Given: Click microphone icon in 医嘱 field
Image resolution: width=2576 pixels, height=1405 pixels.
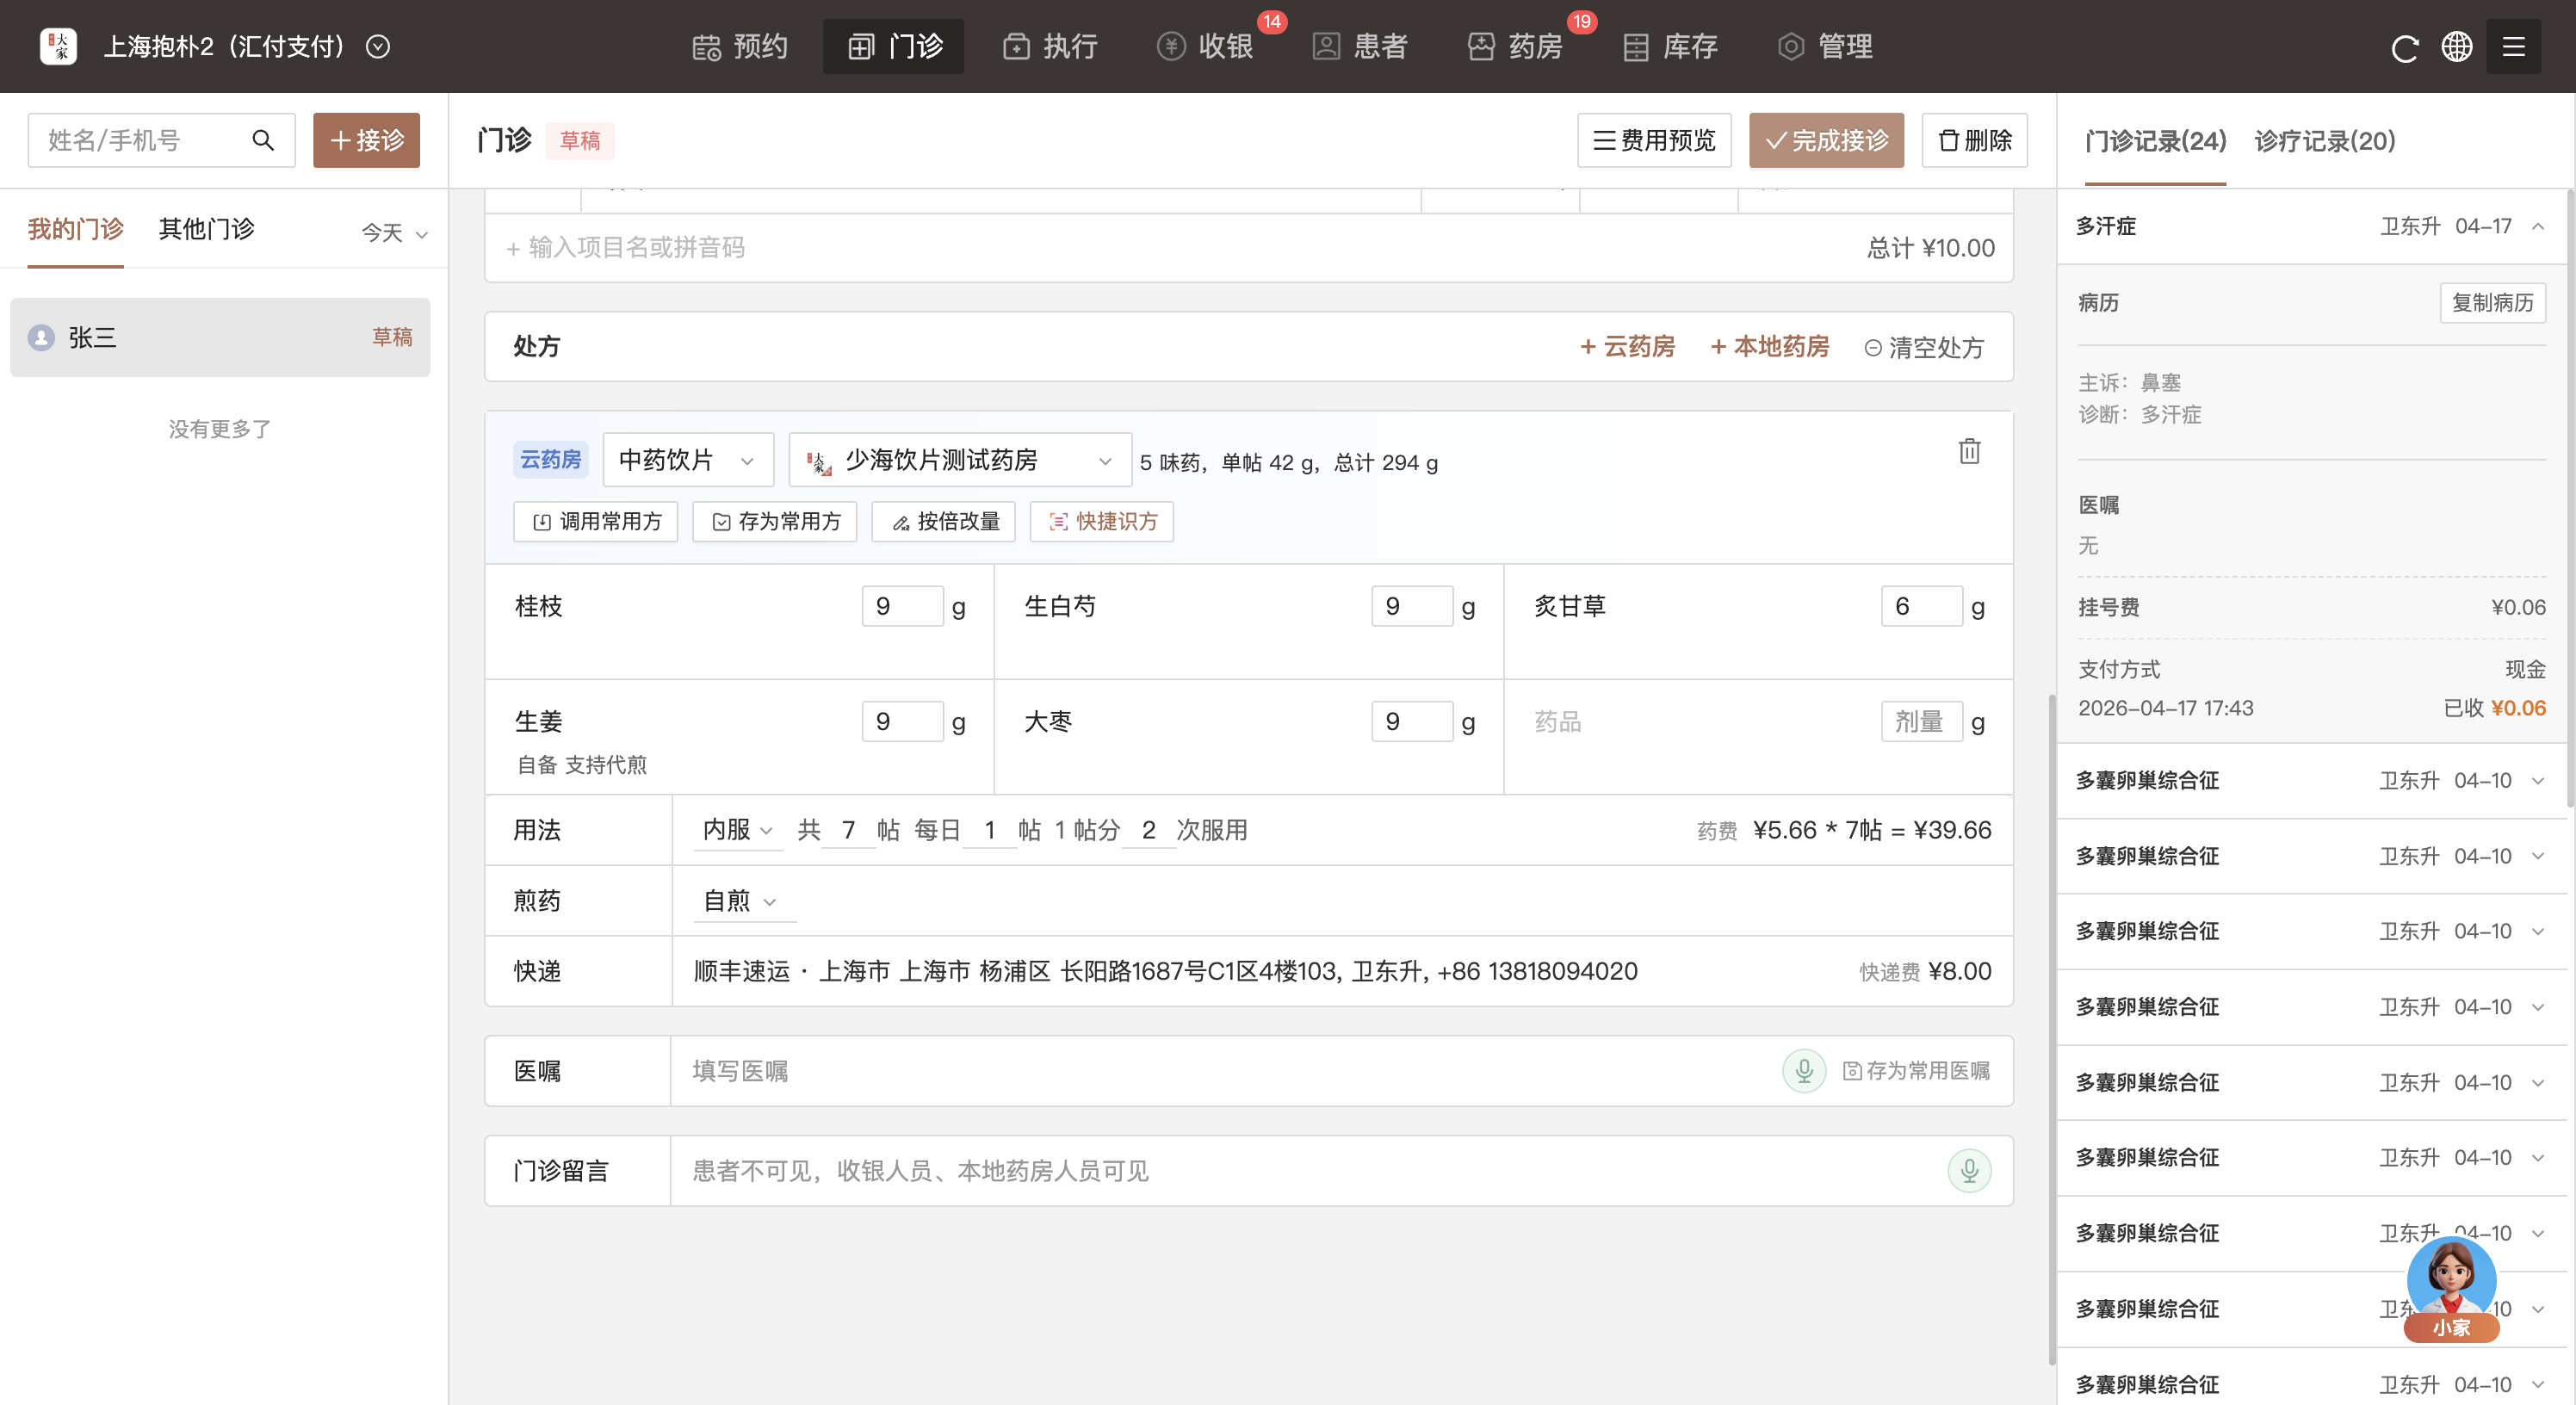Looking at the screenshot, I should tap(1804, 1071).
